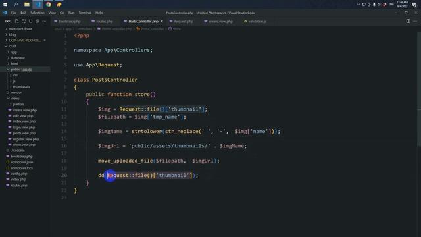Viewport: 421px width, 237px height.
Task: Expand the database folder
Action: pyautogui.click(x=18, y=58)
